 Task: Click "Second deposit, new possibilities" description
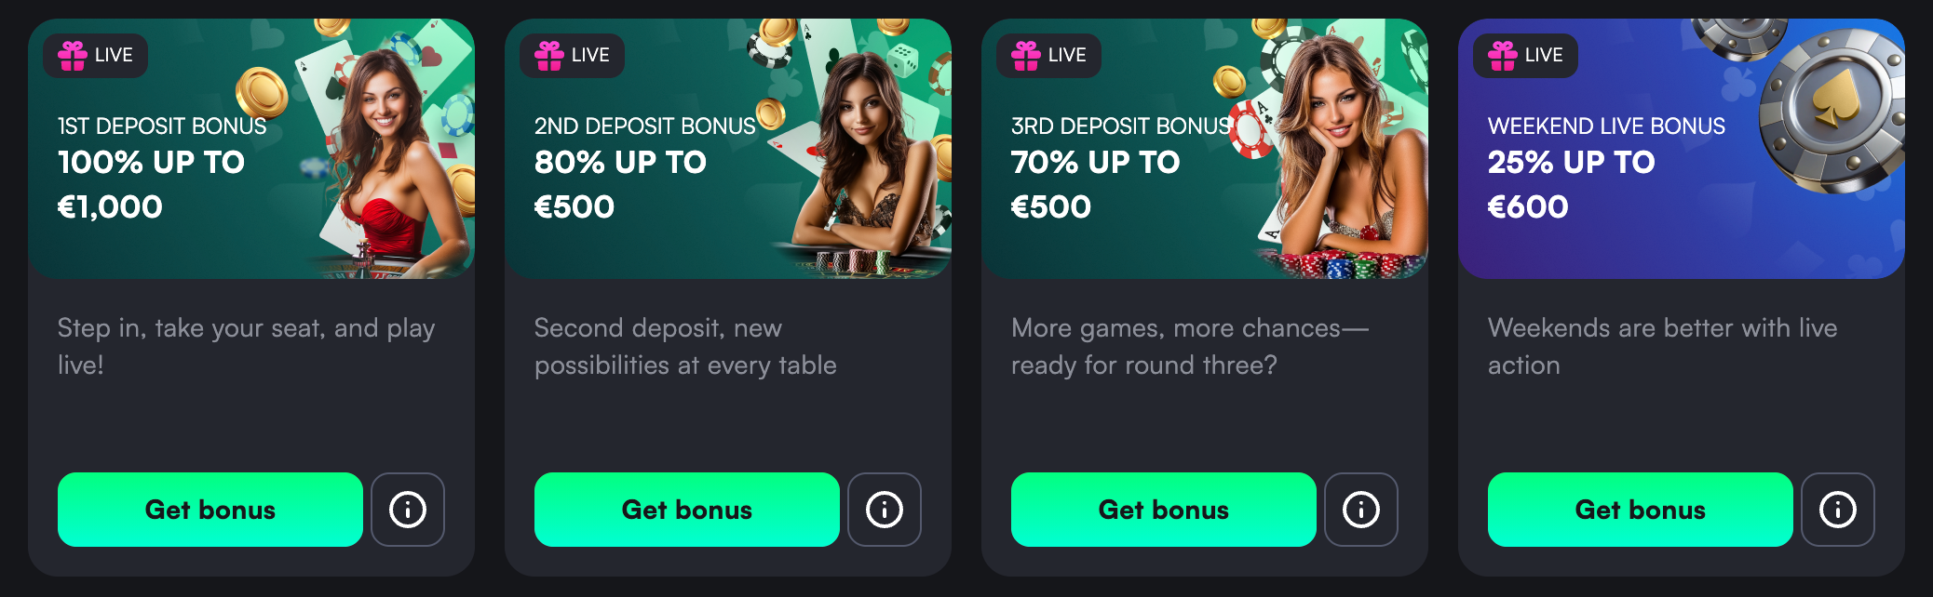685,346
